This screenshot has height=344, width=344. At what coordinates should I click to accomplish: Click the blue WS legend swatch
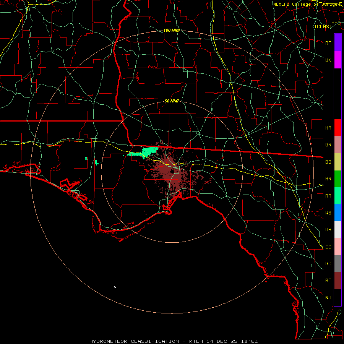coord(338,213)
